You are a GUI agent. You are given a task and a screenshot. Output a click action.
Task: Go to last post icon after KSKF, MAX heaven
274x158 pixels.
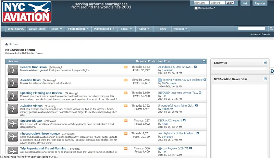[184, 120]
